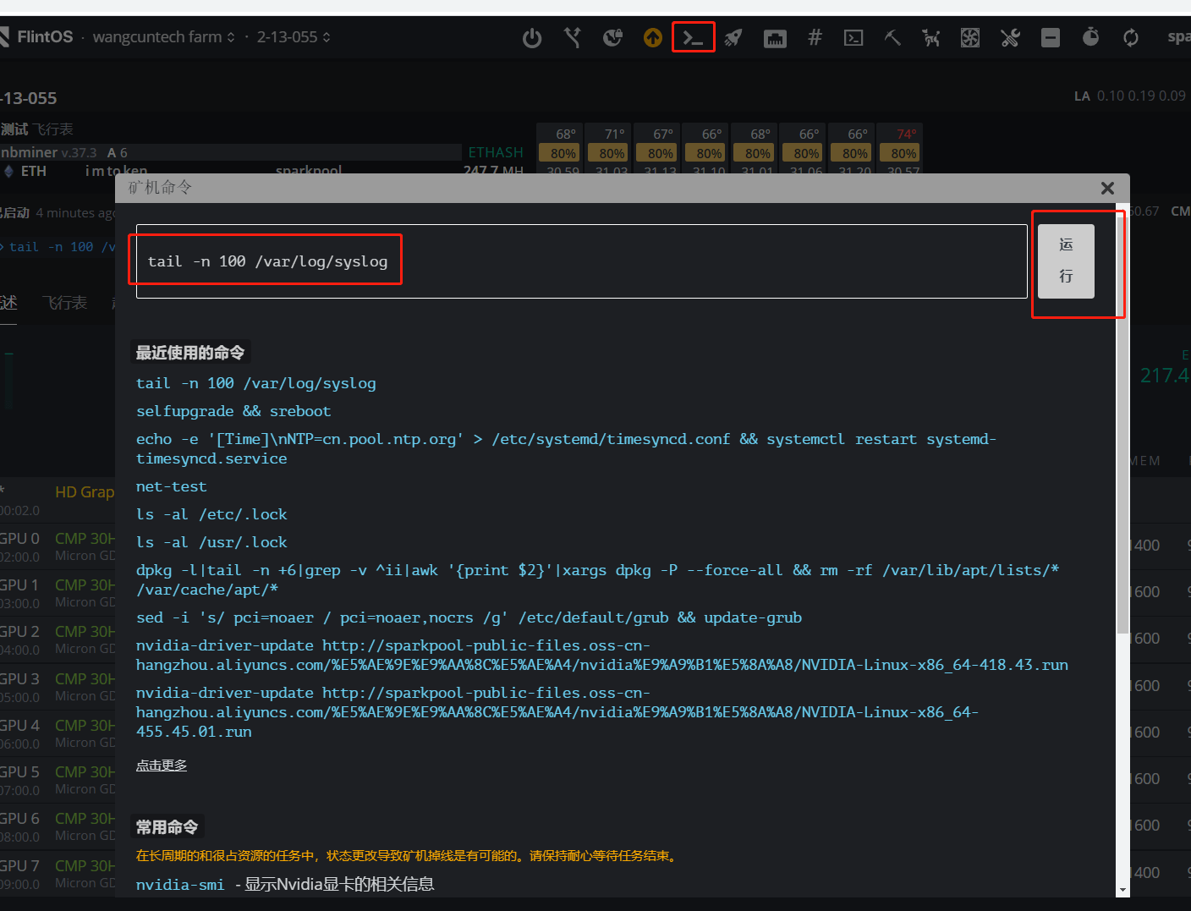Screen dimensions: 1191x911
Task: Select the selfupgrade && sreboot recent command
Action: click(233, 411)
